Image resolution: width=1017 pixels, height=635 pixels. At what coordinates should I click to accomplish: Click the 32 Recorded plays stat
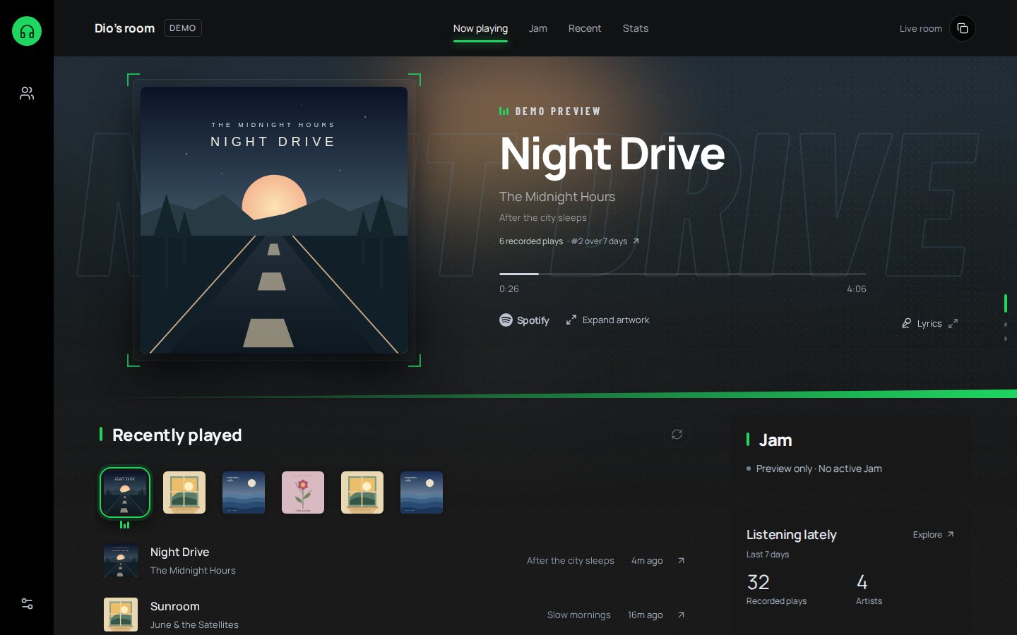[776, 589]
